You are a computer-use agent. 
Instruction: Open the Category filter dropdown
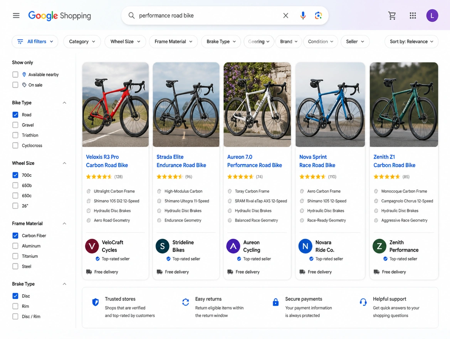point(82,42)
